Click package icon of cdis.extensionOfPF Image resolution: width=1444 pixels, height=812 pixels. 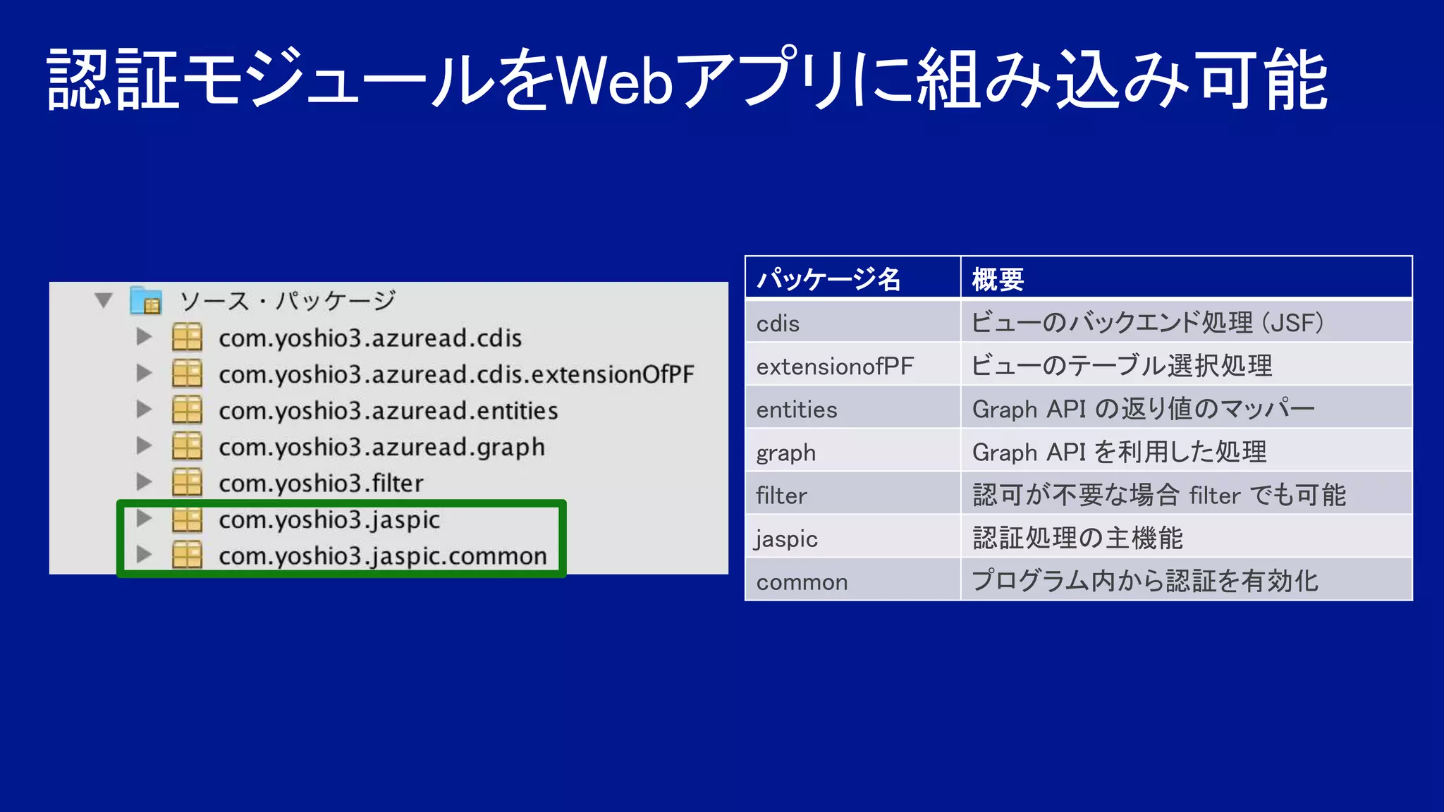click(x=188, y=374)
